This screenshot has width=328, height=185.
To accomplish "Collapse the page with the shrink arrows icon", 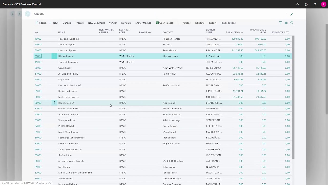I will 292,14.
